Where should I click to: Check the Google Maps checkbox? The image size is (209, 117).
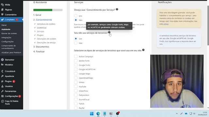[76, 74]
